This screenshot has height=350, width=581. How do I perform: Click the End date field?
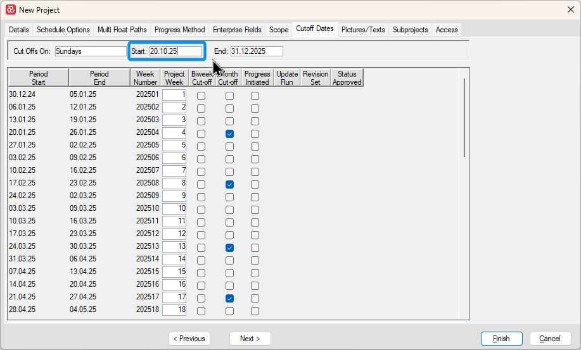point(256,51)
